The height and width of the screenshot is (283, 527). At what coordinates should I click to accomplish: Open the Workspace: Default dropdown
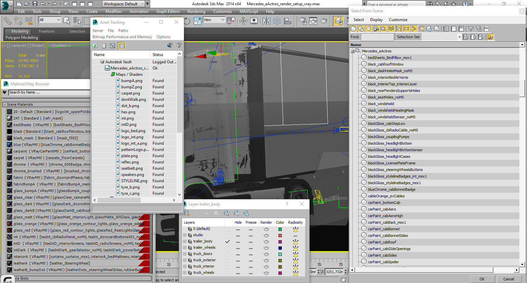124,4
